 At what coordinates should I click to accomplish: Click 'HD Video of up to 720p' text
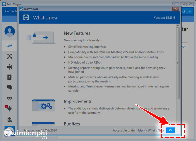[x=84, y=62]
